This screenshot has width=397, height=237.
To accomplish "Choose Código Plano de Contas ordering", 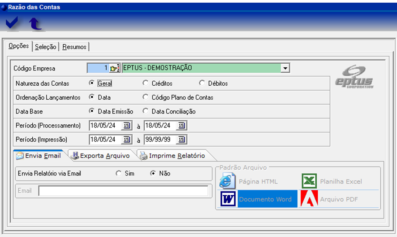I will click(x=145, y=97).
